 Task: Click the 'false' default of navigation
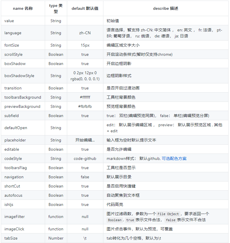click(x=85, y=177)
